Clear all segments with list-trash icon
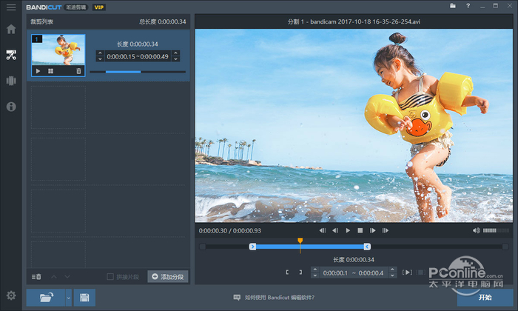This screenshot has width=518, height=311. (36, 276)
